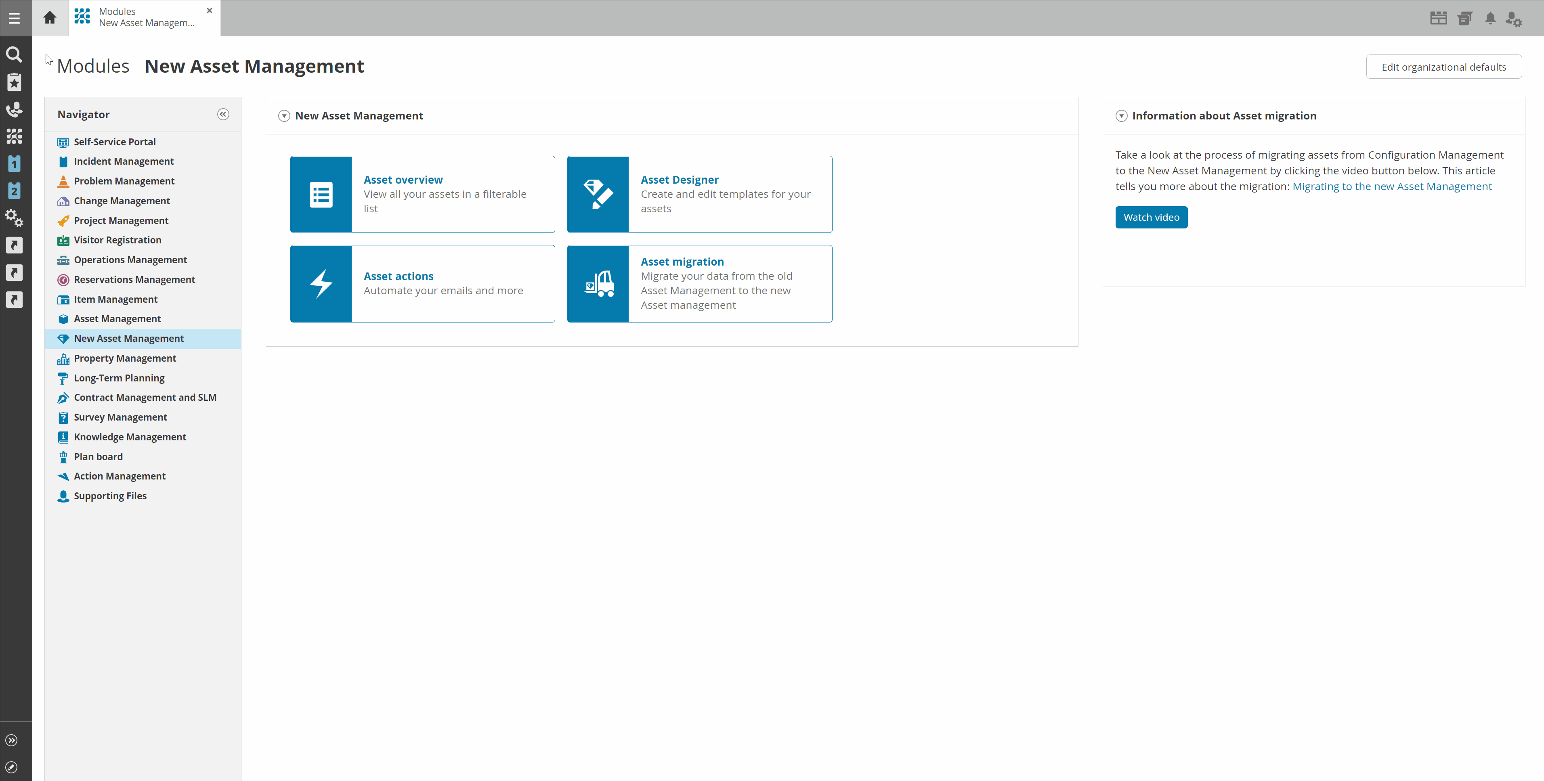Screen dimensions: 1544x781
Task: Click the edit pencil icon at sidebar bottom
Action: coord(11,767)
